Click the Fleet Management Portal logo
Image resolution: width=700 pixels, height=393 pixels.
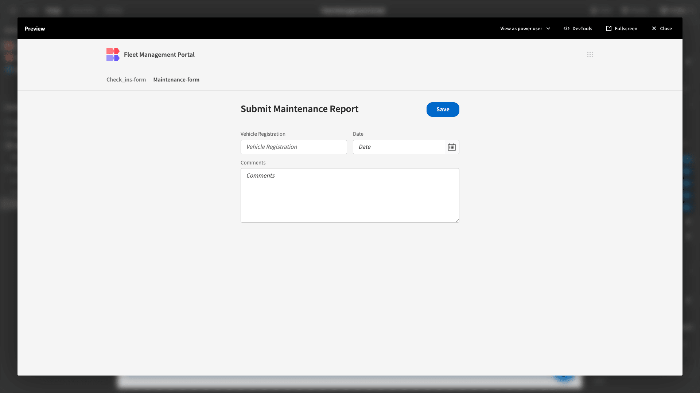[113, 55]
